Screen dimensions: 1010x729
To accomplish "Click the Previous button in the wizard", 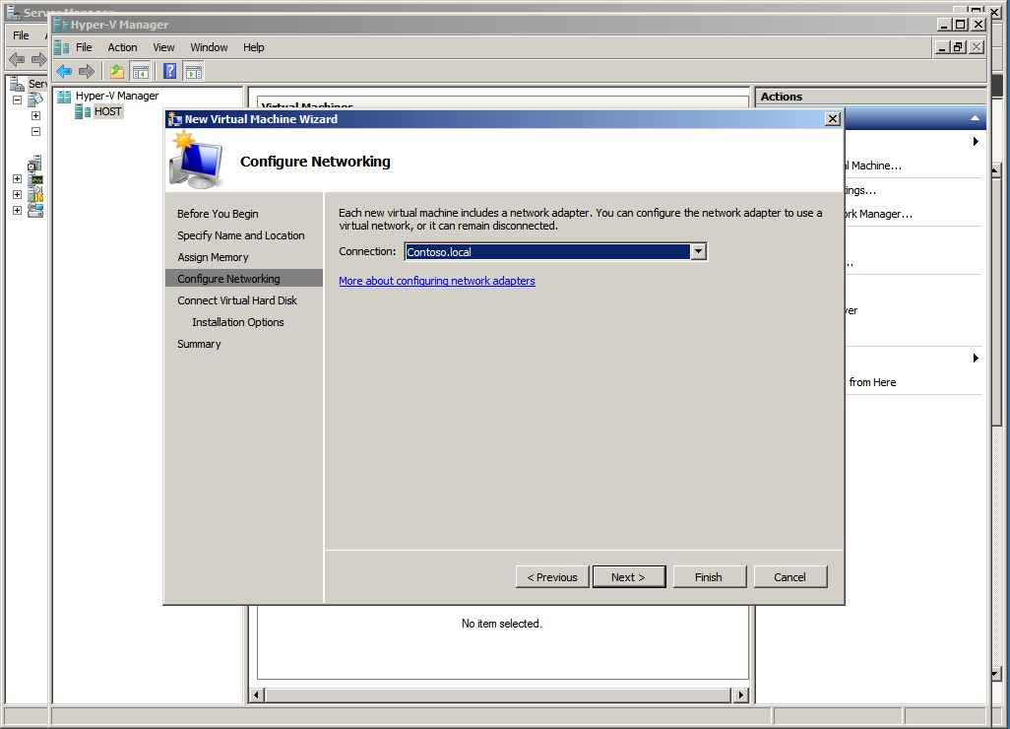I will 552,577.
